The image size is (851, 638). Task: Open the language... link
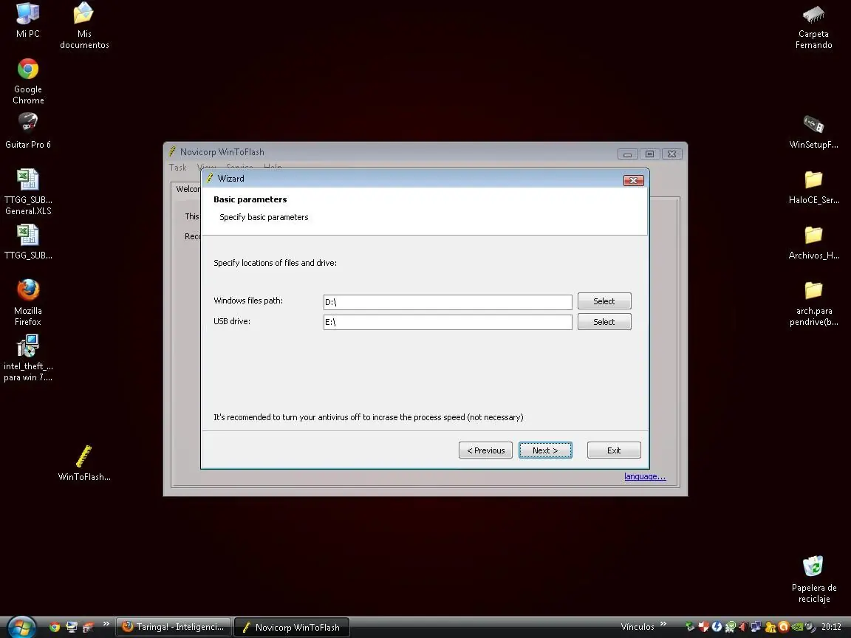tap(645, 476)
